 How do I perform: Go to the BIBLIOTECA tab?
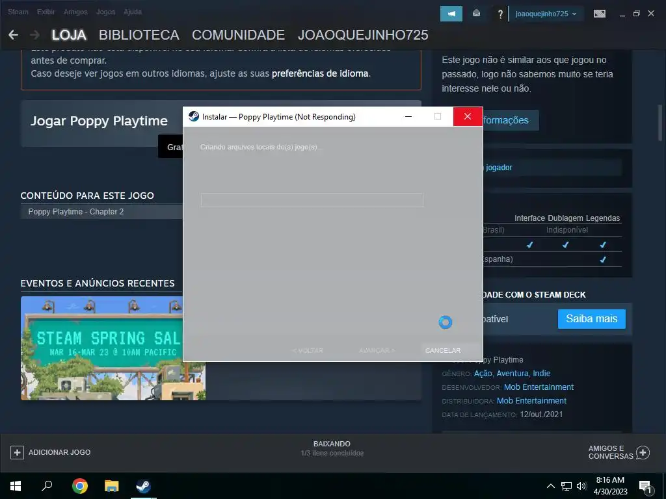click(x=139, y=35)
